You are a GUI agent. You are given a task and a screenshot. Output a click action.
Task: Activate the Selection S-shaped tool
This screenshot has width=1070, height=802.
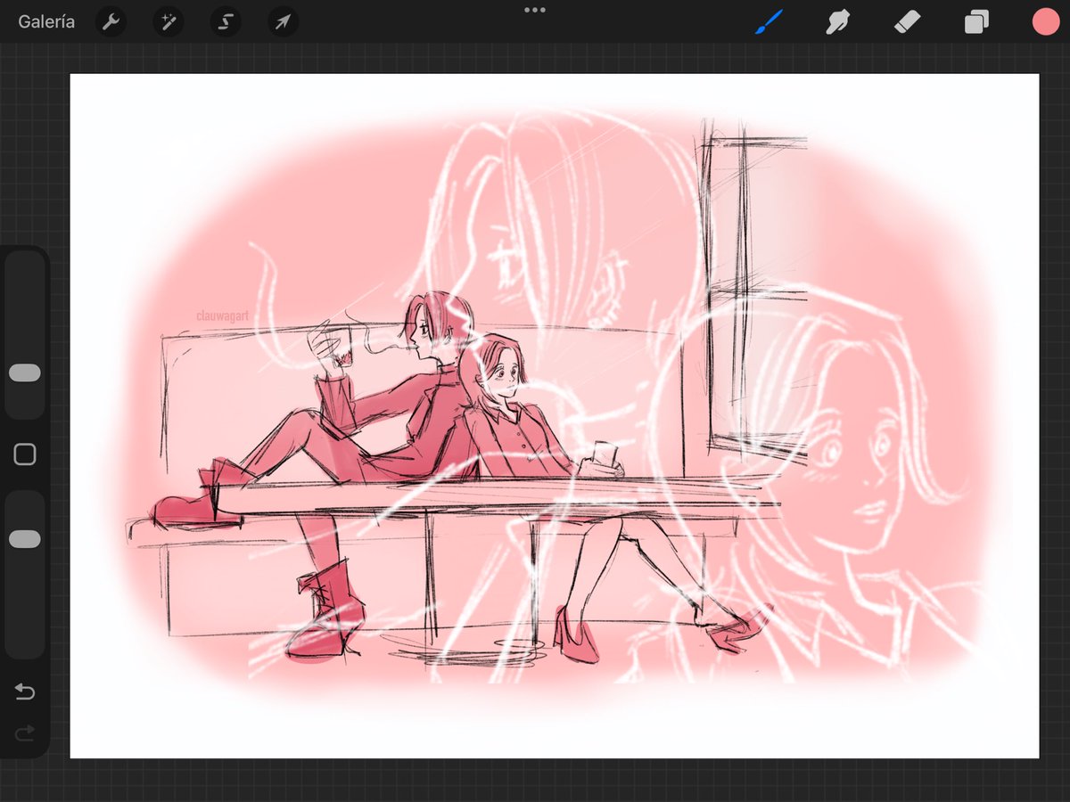pos(226,21)
